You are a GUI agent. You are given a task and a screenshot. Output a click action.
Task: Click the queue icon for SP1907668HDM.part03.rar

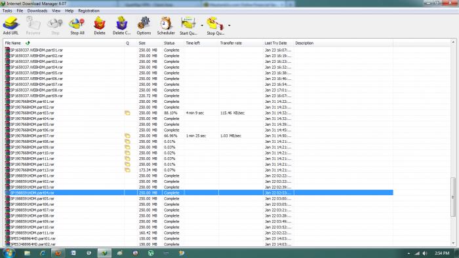pos(127,113)
